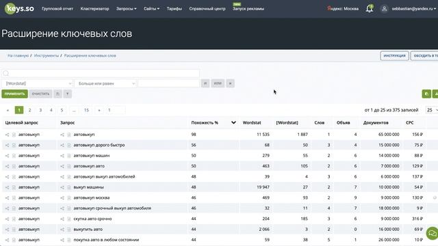This screenshot has width=438, height=246.
Task: Sort by the Wordstat column header
Action: pyautogui.click(x=252, y=123)
